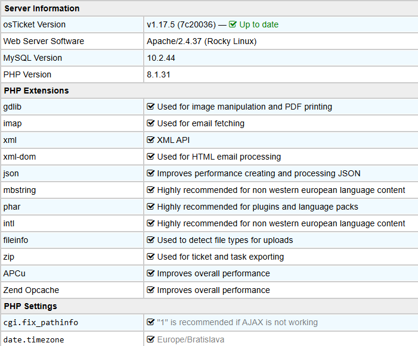This screenshot has height=346, width=418.
Task: Click the fileinfo extension check mark
Action: pyautogui.click(x=150, y=240)
